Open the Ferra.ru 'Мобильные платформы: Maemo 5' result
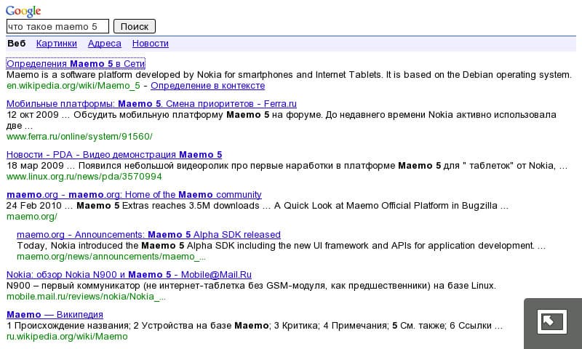 pyautogui.click(x=151, y=104)
